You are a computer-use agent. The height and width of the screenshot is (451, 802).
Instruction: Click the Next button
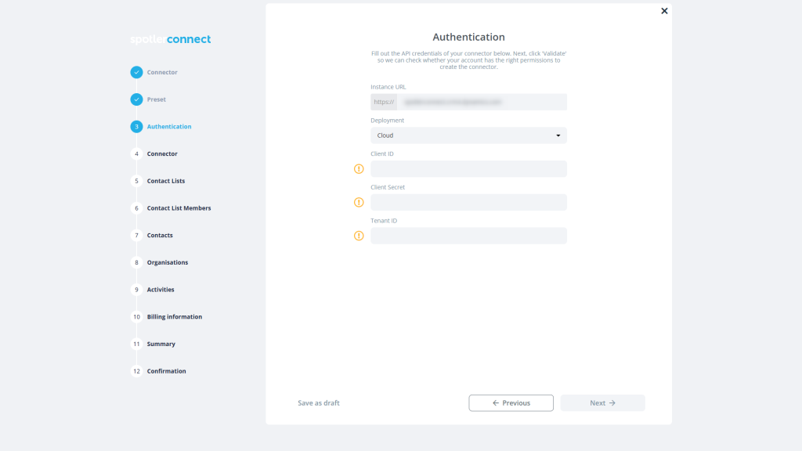pos(602,403)
